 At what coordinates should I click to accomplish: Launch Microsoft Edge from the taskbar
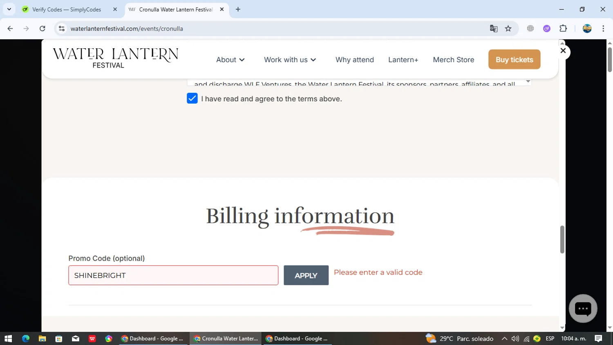click(x=26, y=338)
